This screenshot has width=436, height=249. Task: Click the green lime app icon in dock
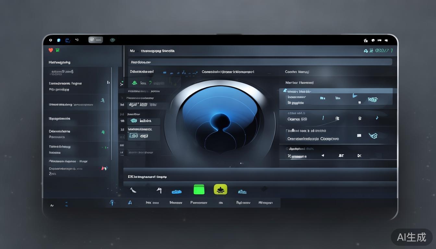220,190
